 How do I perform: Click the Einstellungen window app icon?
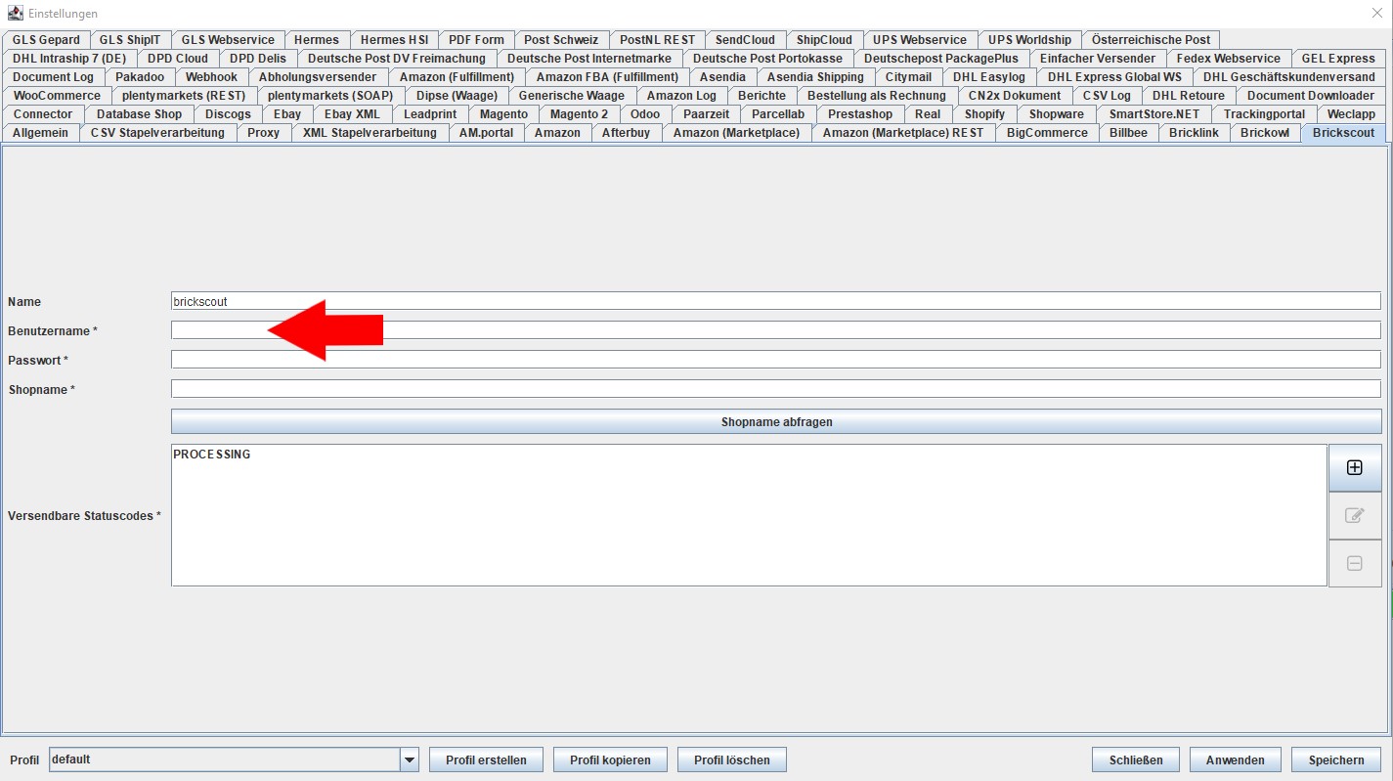coord(15,14)
